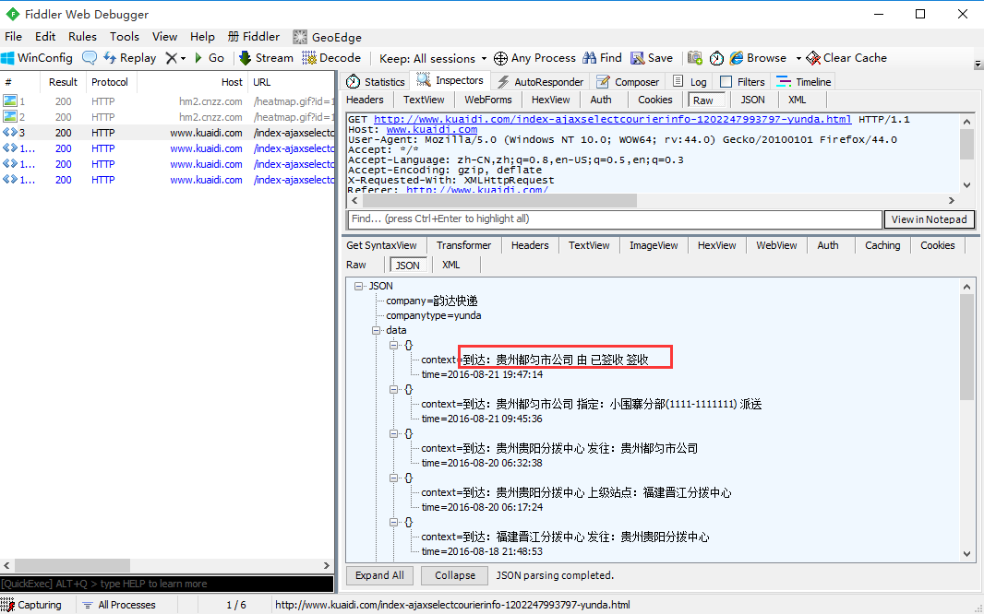Viewport: 984px width, 614px height.
Task: Select session 2 heatmap.gif image row
Action: click(x=167, y=117)
